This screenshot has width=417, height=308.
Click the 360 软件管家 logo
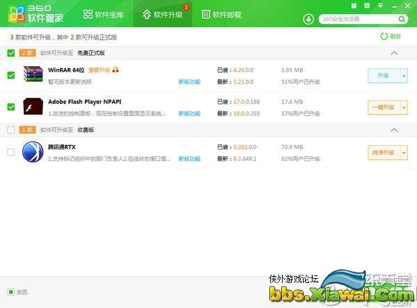point(36,14)
